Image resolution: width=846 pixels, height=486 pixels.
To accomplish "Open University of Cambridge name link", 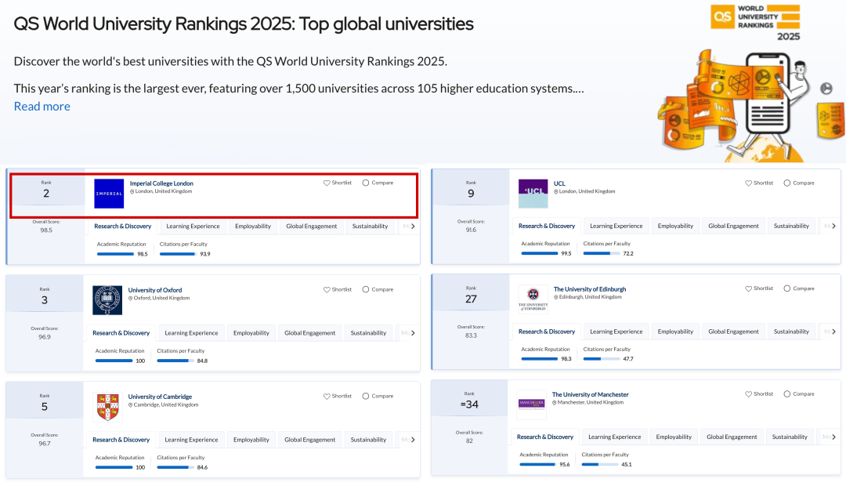I will click(160, 397).
